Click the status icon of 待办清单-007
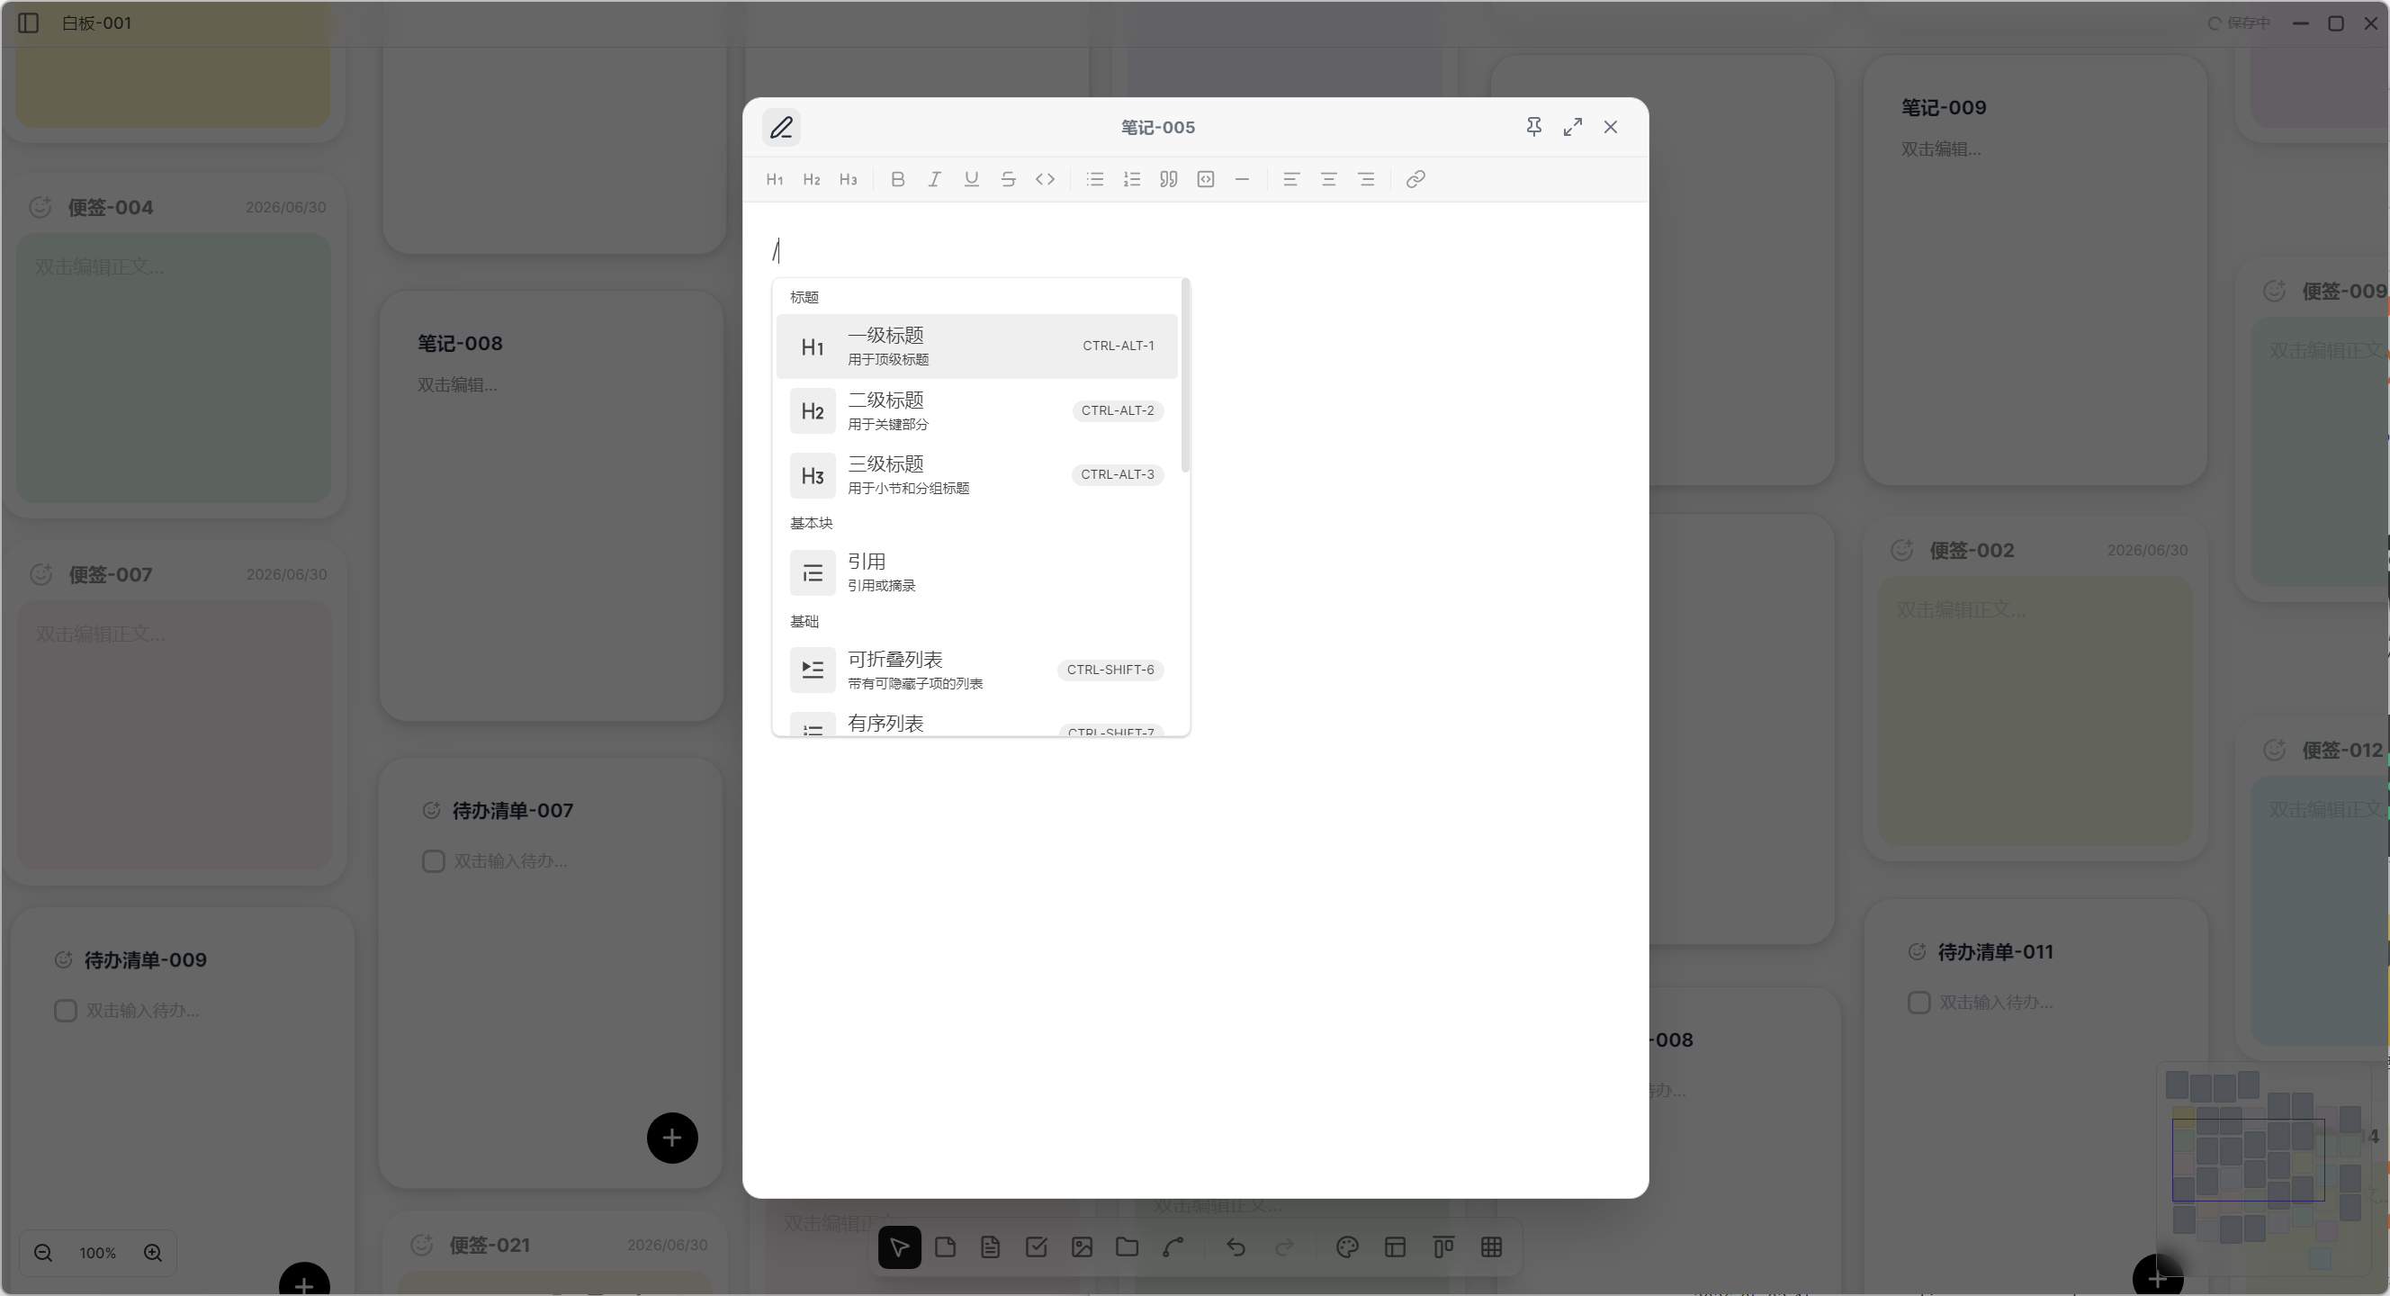This screenshot has width=2390, height=1296. click(430, 811)
